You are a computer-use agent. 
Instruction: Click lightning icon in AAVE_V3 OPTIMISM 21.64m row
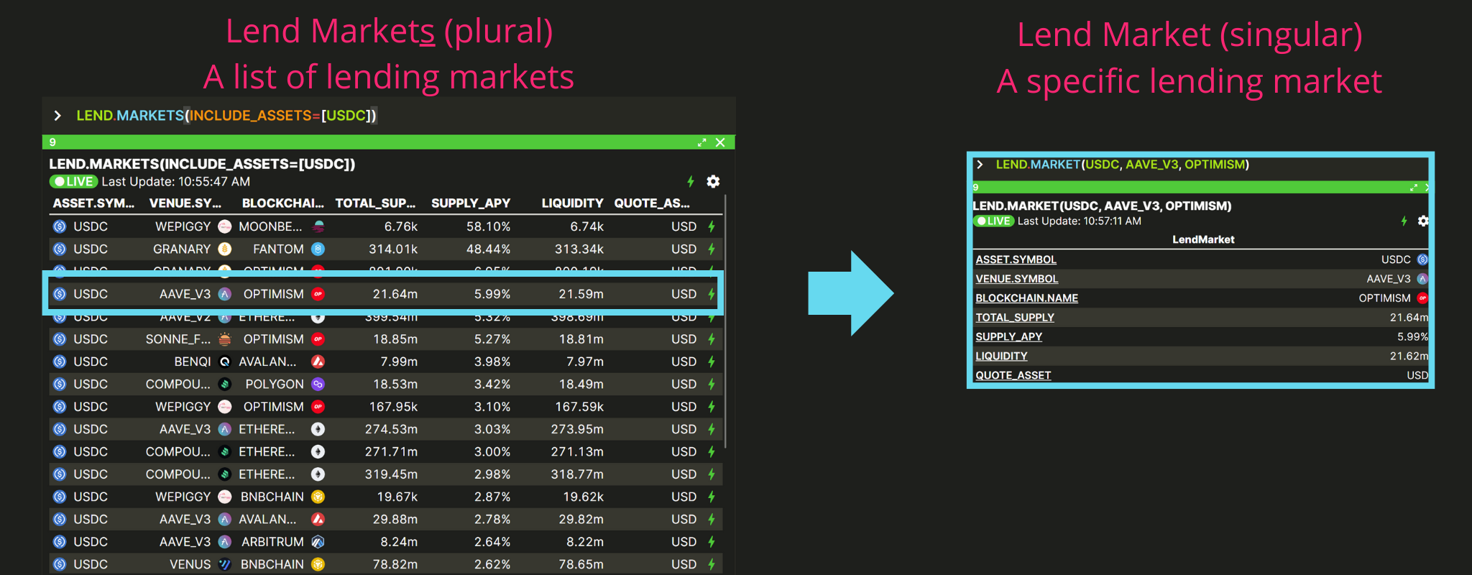(x=712, y=294)
